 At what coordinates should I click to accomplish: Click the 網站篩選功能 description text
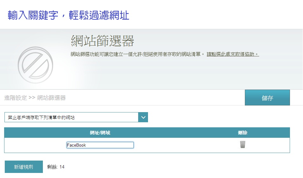tap(137, 54)
